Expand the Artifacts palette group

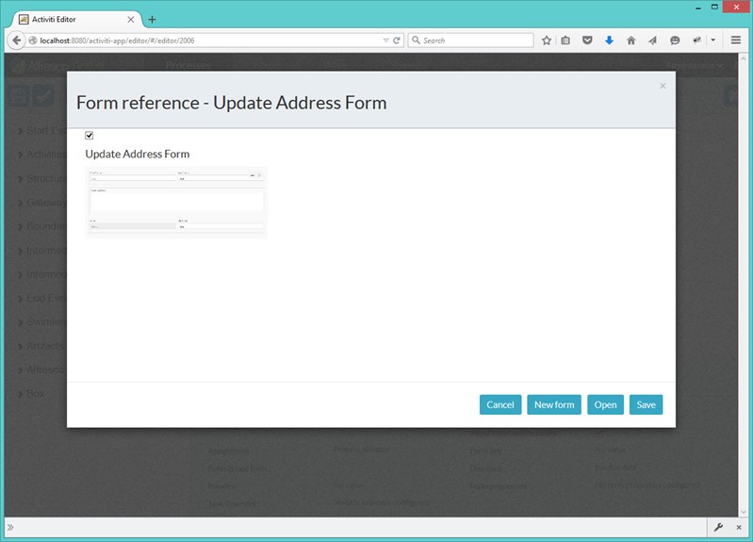tap(41, 346)
